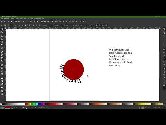The width and height of the screenshot is (166, 125).
Task: Select the Spray tool
Action: click(x=2, y=81)
